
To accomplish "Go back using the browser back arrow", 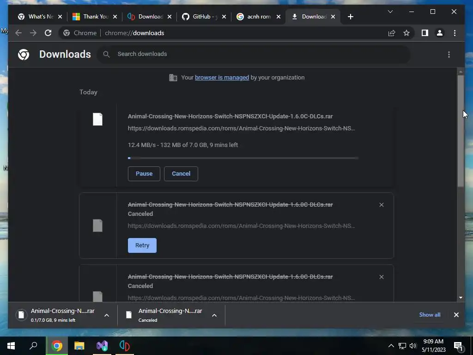I will (18, 33).
